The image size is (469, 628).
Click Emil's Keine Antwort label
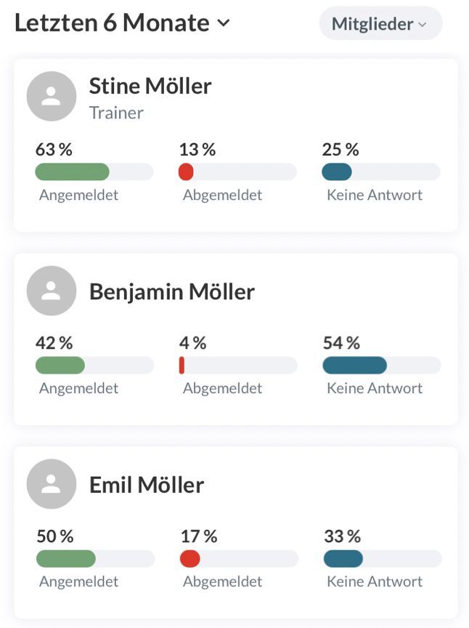(375, 581)
